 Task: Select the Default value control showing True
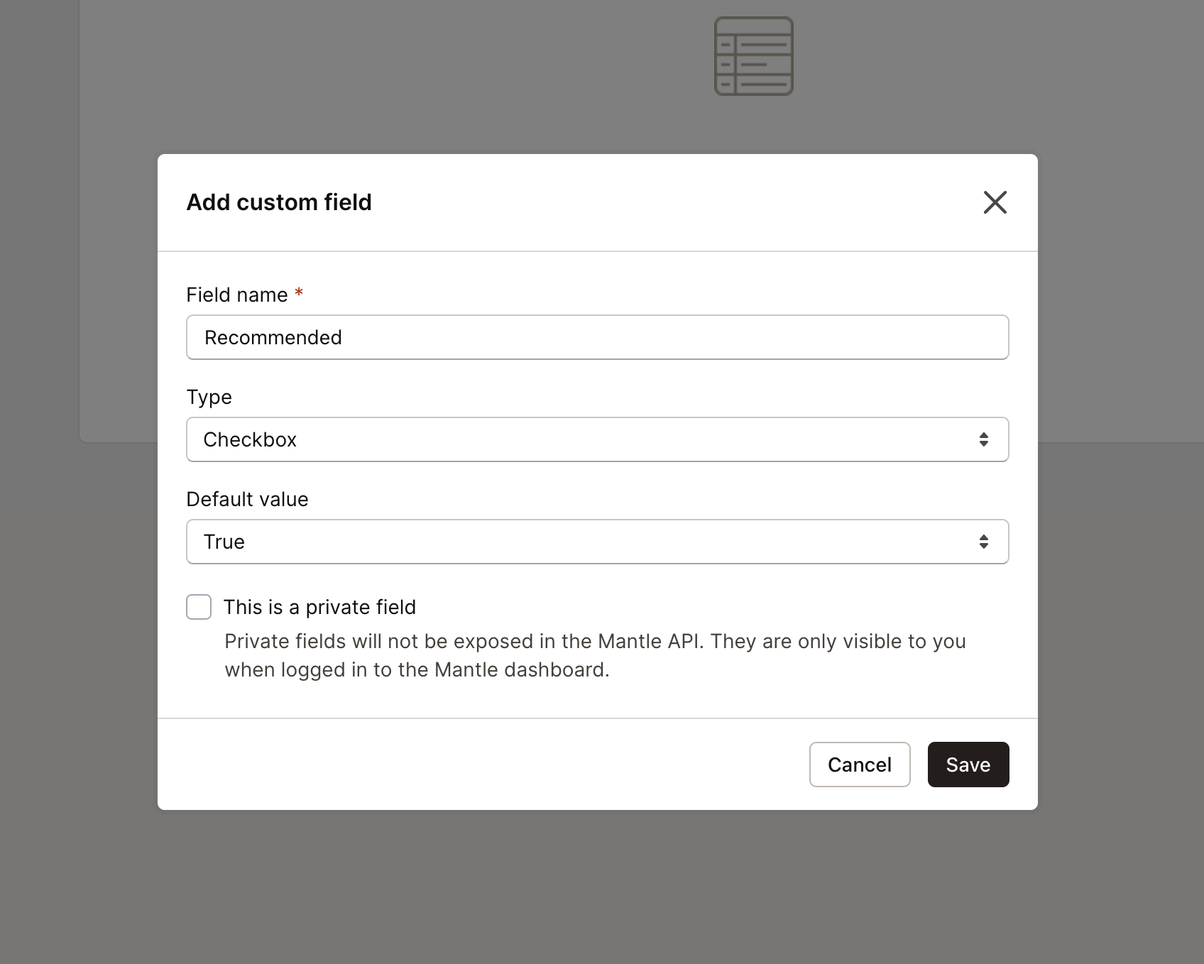pyautogui.click(x=596, y=541)
